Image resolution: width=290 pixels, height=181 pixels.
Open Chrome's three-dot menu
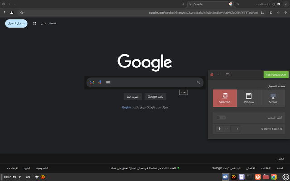[5, 13]
